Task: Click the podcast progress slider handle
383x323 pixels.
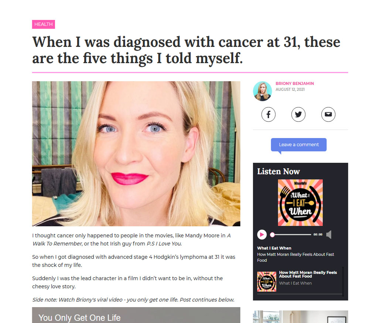Action: tap(272, 235)
